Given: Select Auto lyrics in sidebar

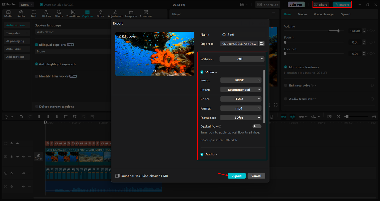Looking at the screenshot, I should 17,49.
